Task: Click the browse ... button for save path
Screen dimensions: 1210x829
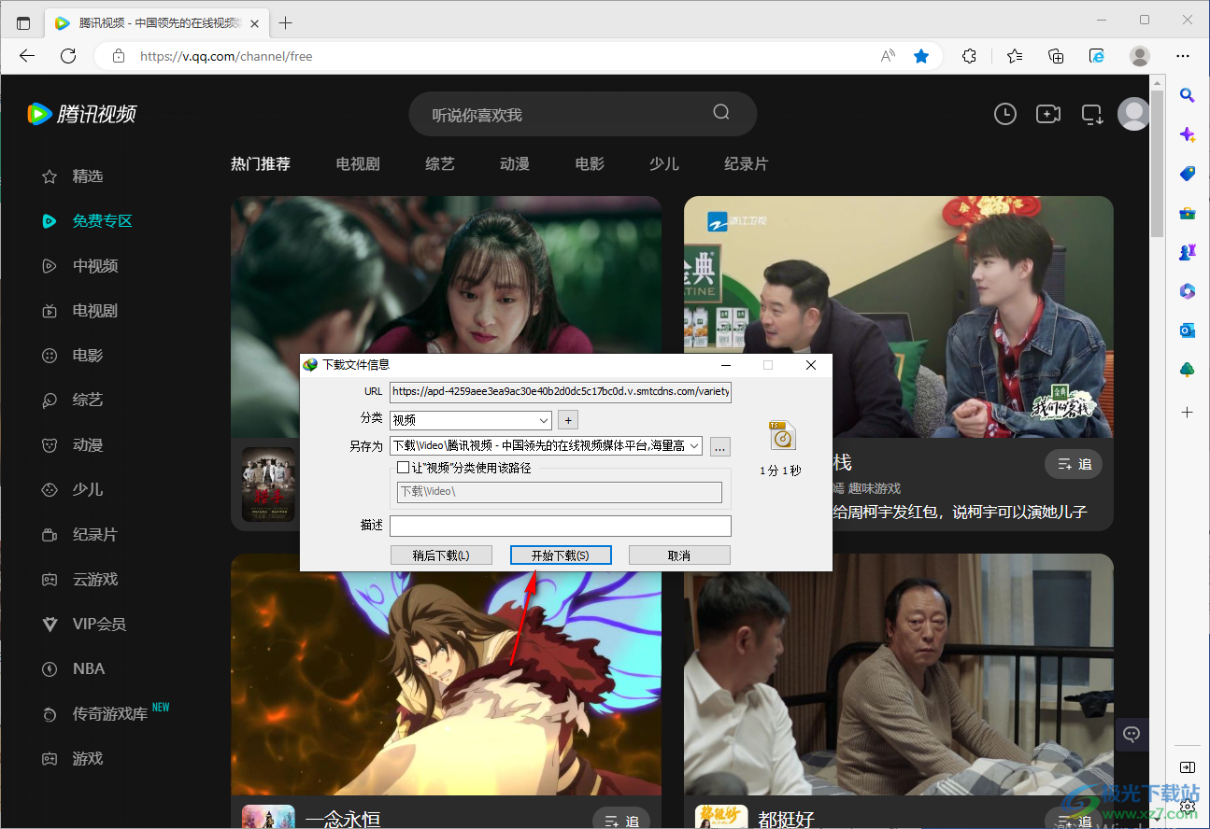Action: coord(719,447)
